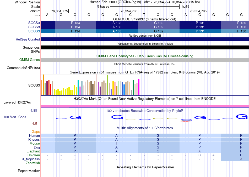Screen dimensions: 249x177
Task: Click the C residue in the Chicken row
Action: [200, 155]
